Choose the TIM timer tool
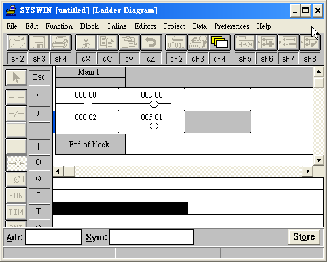Screen dimensions: 327x262 tap(16, 212)
